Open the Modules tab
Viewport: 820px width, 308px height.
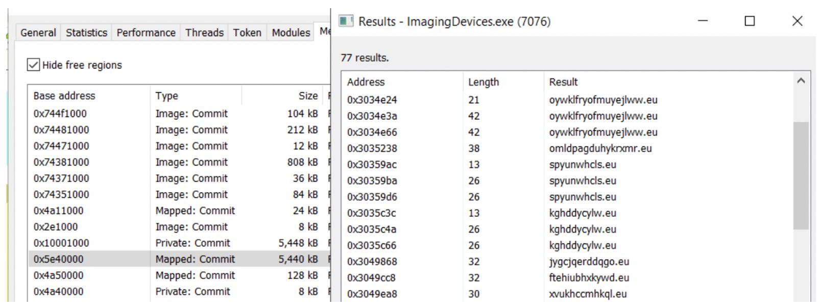(291, 33)
